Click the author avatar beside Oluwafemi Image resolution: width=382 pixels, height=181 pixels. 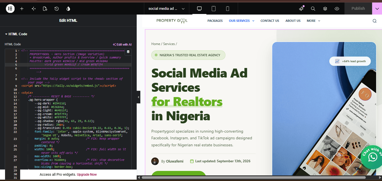click(x=155, y=161)
